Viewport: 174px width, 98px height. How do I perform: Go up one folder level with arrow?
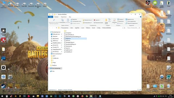coord(56,28)
